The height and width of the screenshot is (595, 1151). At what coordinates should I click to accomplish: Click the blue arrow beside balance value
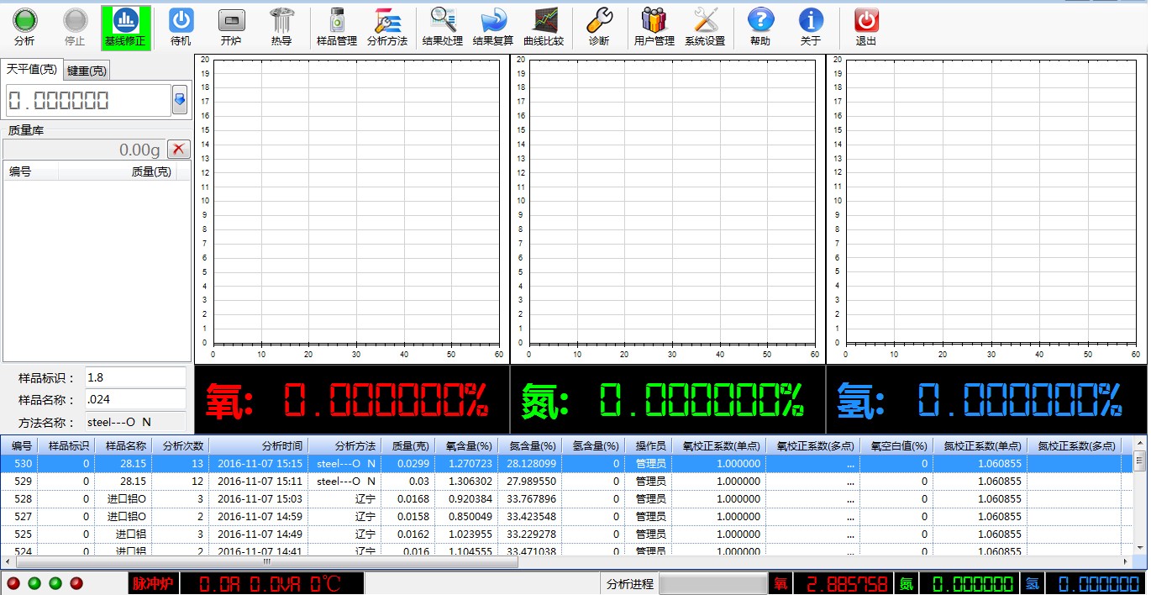pyautogui.click(x=180, y=100)
